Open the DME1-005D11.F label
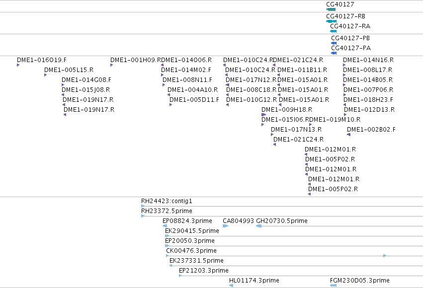The width and height of the screenshot is (423, 288). pyautogui.click(x=194, y=100)
